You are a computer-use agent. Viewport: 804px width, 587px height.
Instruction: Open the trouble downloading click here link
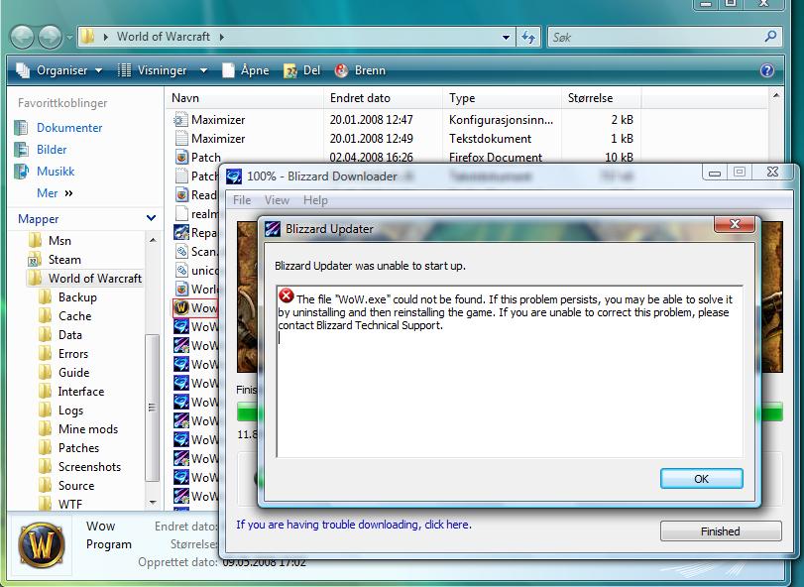click(x=353, y=525)
